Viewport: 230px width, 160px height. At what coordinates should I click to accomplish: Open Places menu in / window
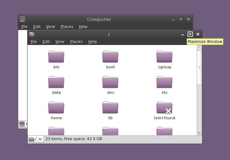tap(76, 41)
